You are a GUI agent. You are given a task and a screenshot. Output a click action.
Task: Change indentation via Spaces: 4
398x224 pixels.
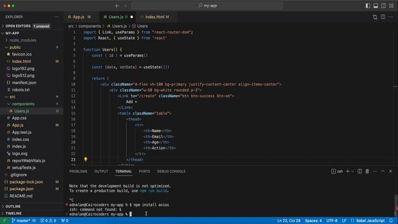click(313, 221)
